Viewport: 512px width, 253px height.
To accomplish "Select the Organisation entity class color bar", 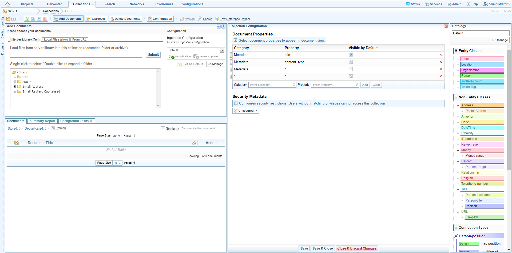I will click(x=482, y=70).
